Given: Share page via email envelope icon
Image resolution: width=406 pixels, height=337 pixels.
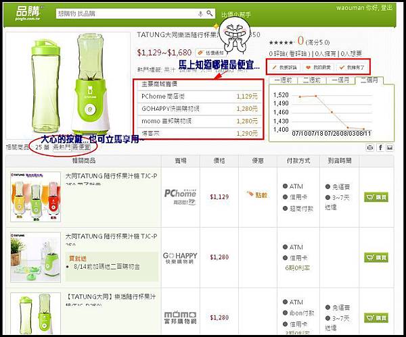Looking at the screenshot, I should coord(390,148).
